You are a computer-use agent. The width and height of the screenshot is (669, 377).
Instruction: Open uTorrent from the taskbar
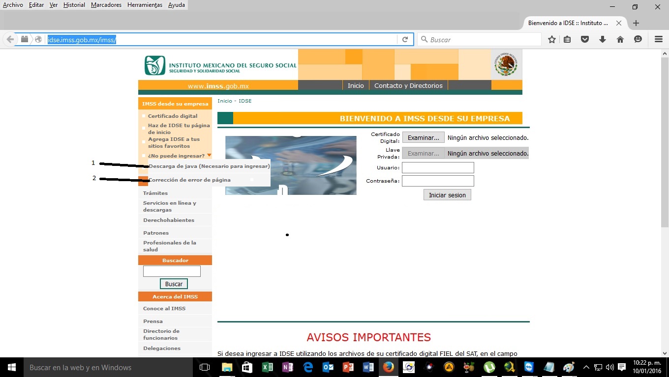489,367
